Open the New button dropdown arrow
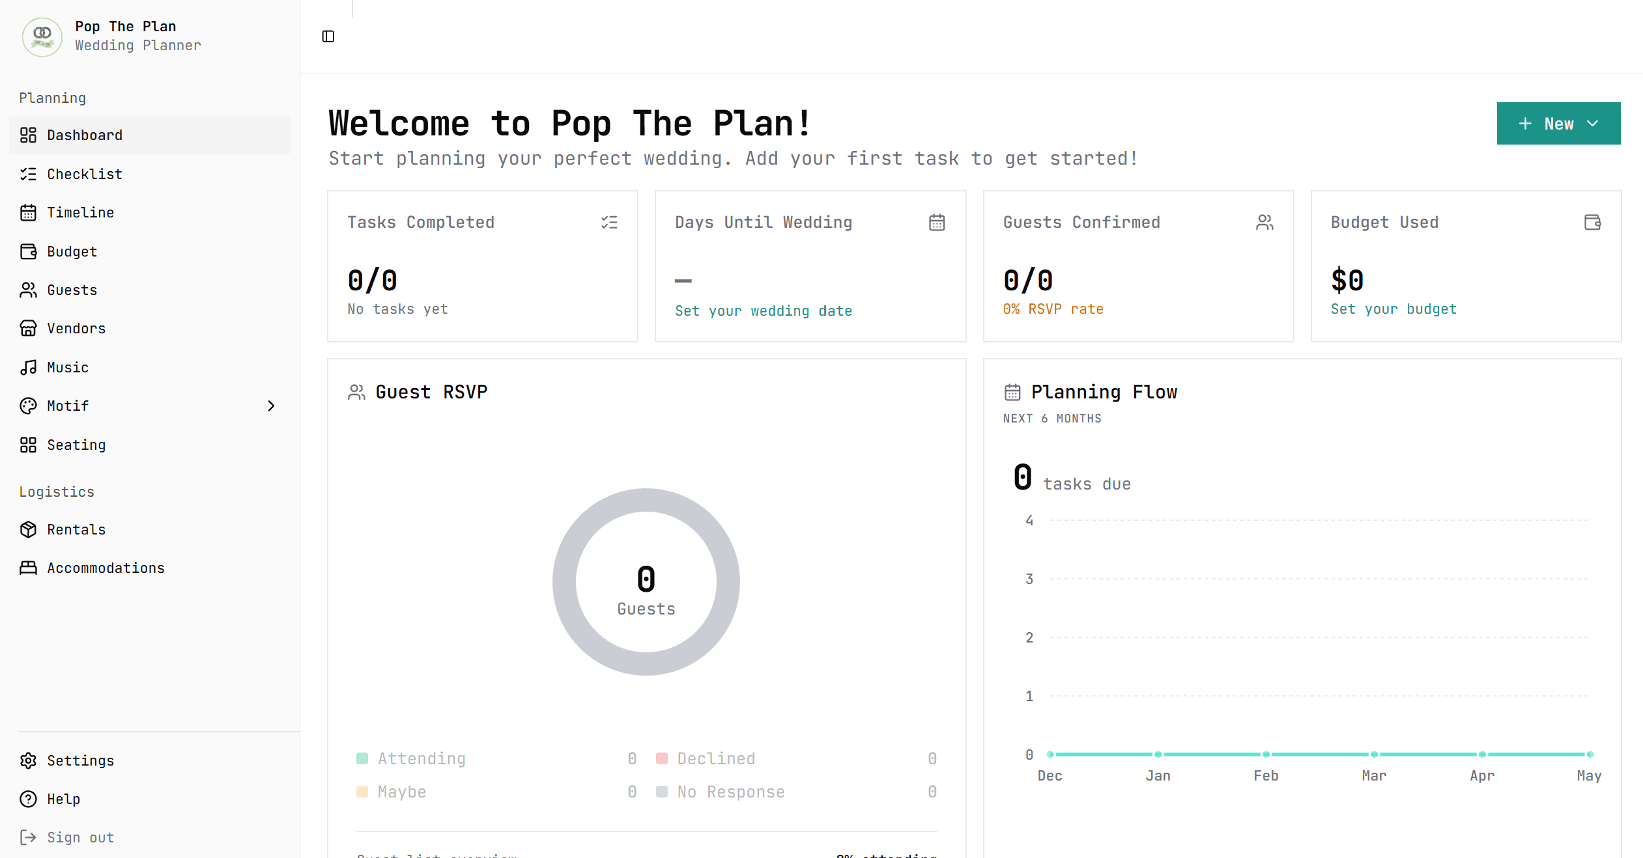 click(1594, 123)
